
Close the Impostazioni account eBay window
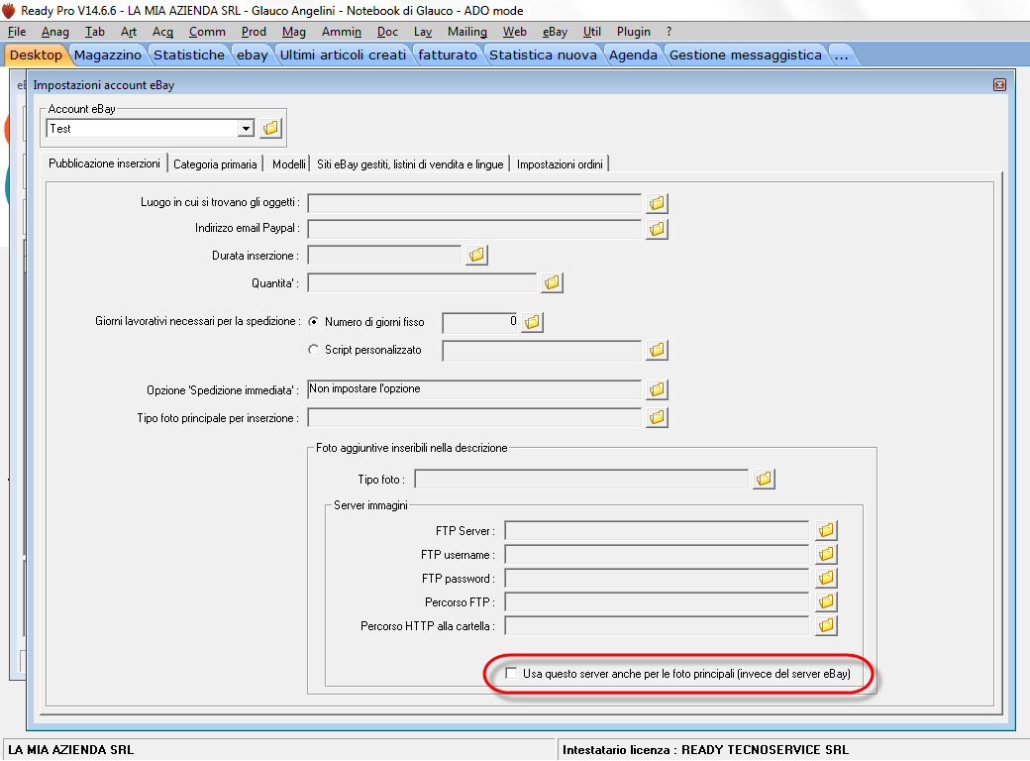[x=999, y=85]
